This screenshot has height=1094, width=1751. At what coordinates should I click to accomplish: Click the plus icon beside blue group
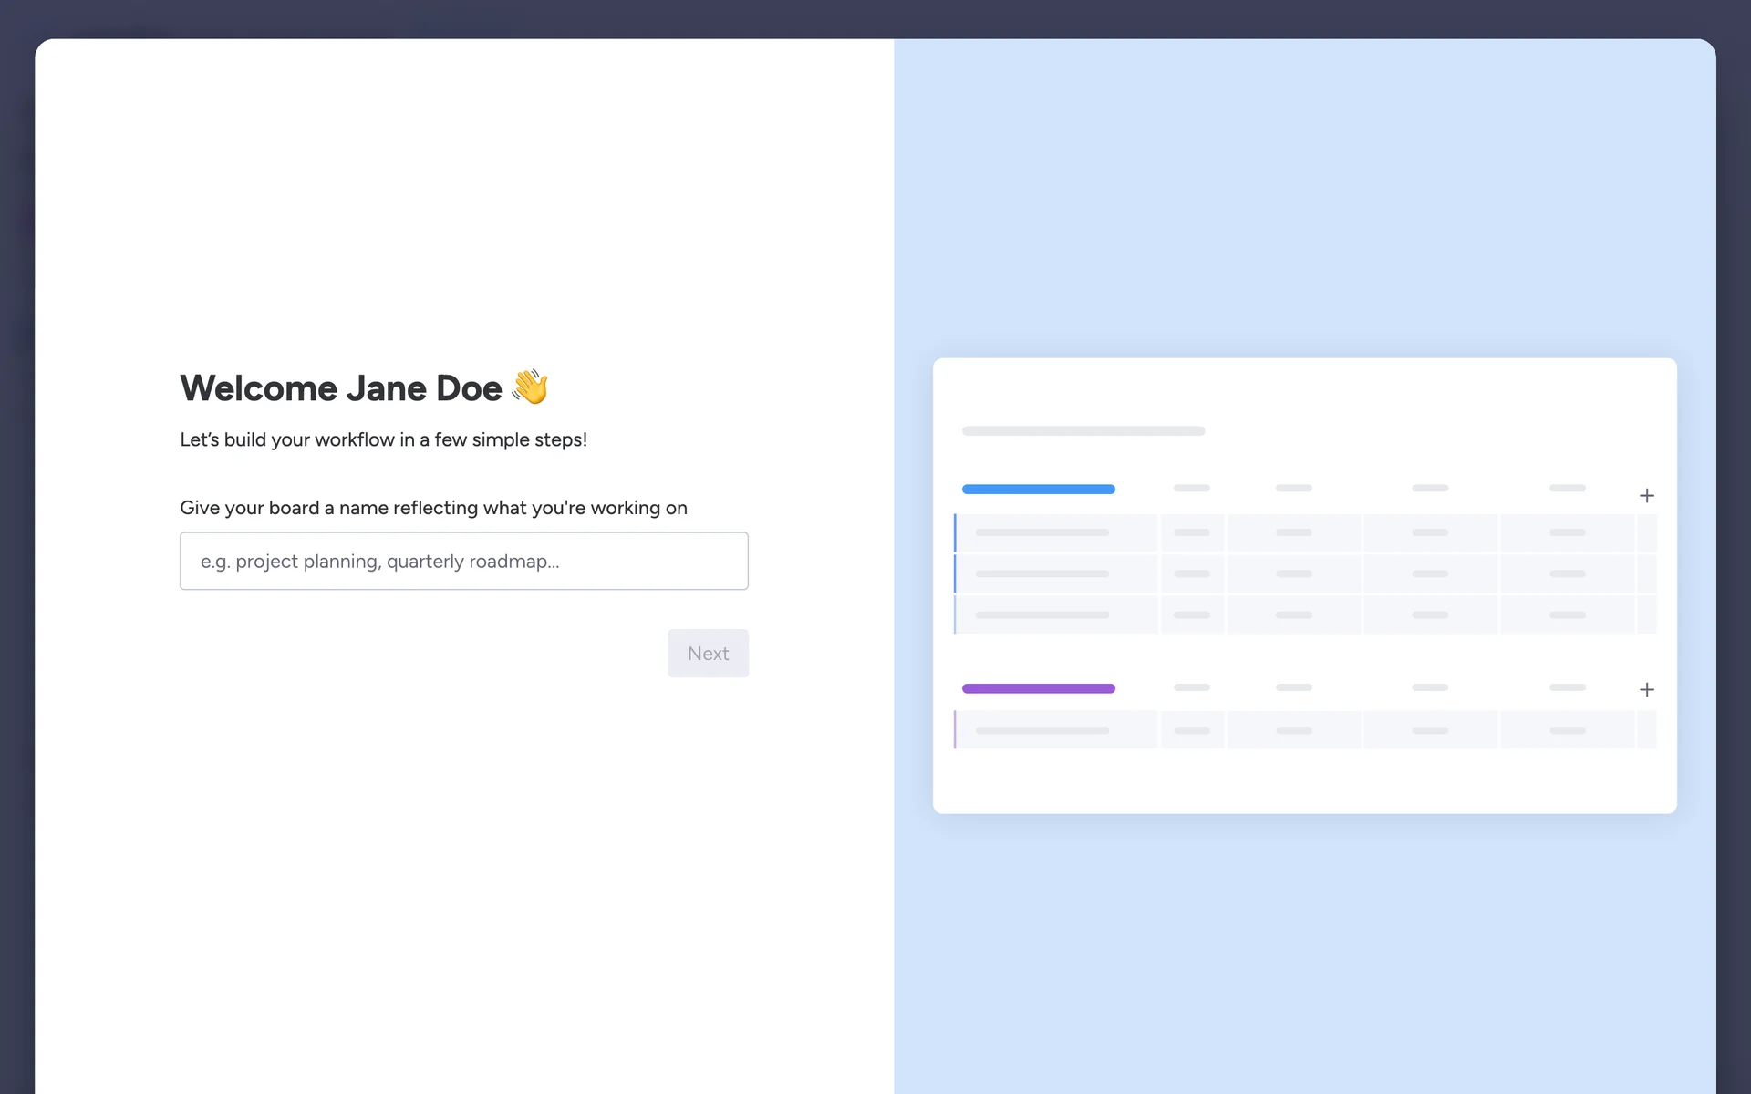pos(1646,496)
